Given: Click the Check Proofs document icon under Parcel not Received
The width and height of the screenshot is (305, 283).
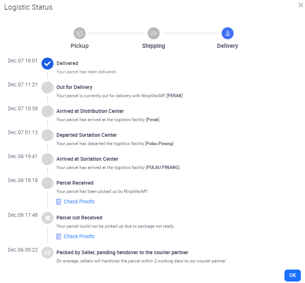Looking at the screenshot, I should [x=58, y=236].
